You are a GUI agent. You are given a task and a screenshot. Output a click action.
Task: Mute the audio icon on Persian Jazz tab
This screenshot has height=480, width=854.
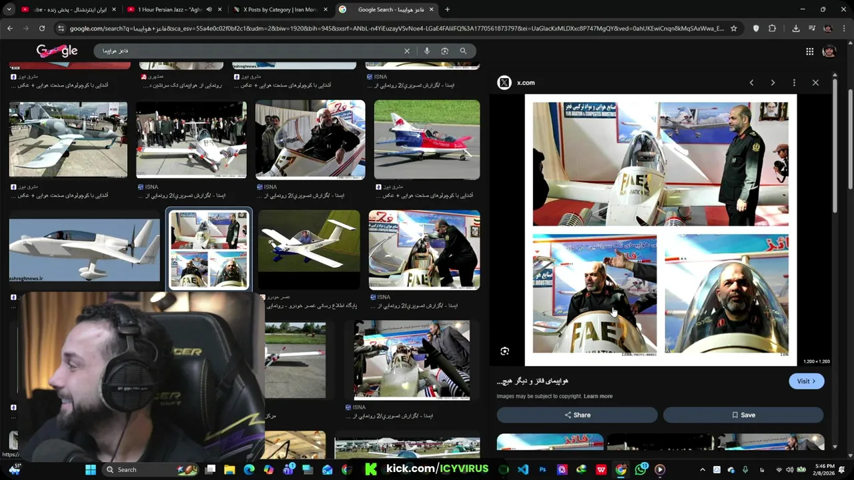(x=209, y=9)
